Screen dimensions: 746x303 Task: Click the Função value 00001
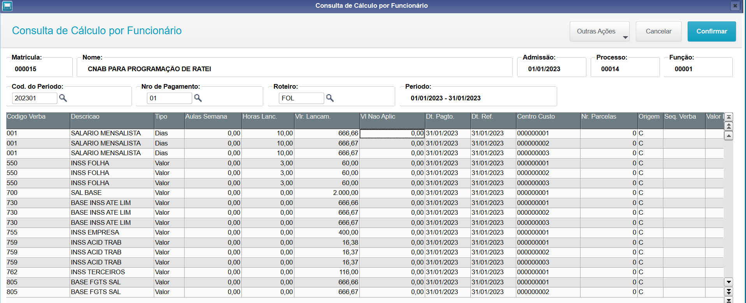684,69
